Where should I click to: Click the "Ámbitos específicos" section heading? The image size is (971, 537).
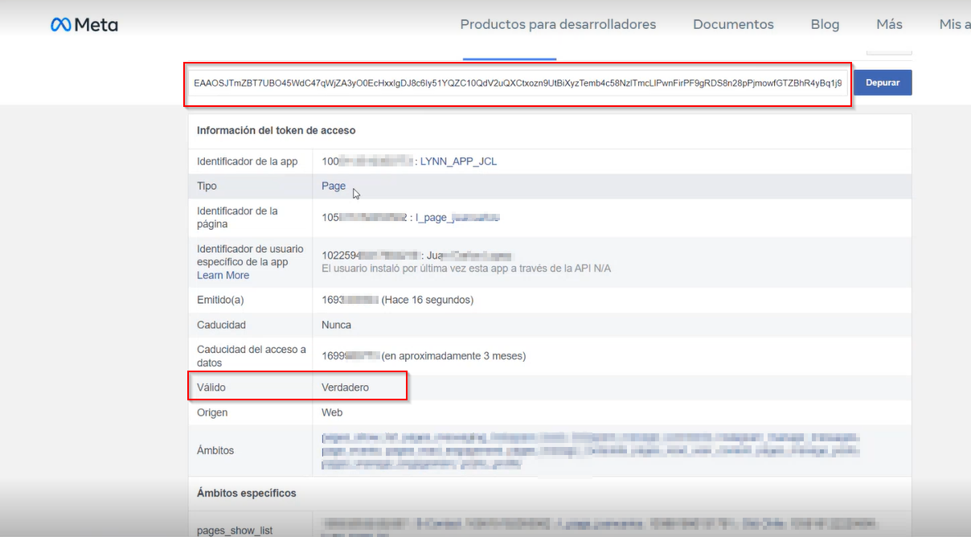click(x=247, y=493)
